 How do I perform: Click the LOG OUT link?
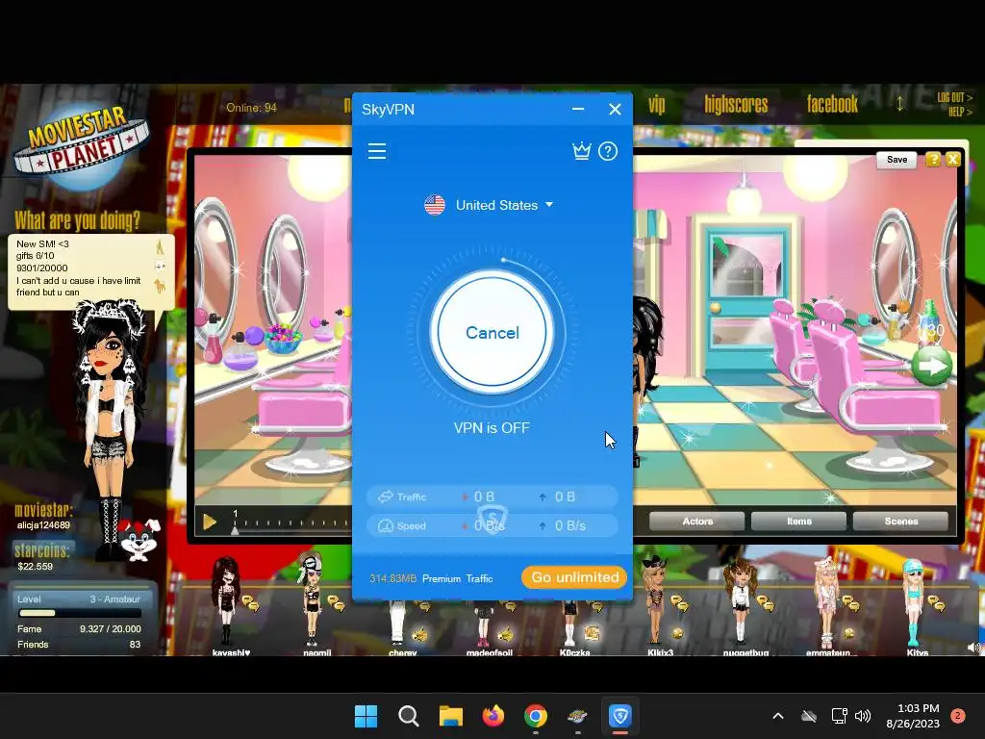click(954, 97)
